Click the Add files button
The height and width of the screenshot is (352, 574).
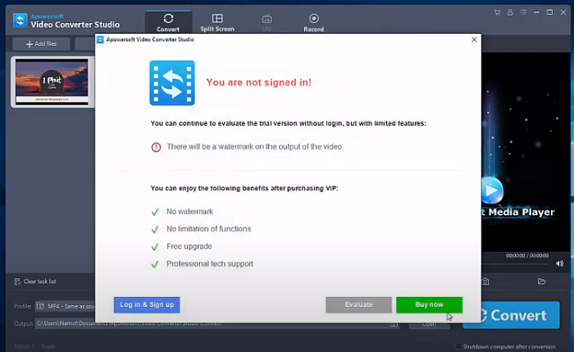tap(41, 44)
